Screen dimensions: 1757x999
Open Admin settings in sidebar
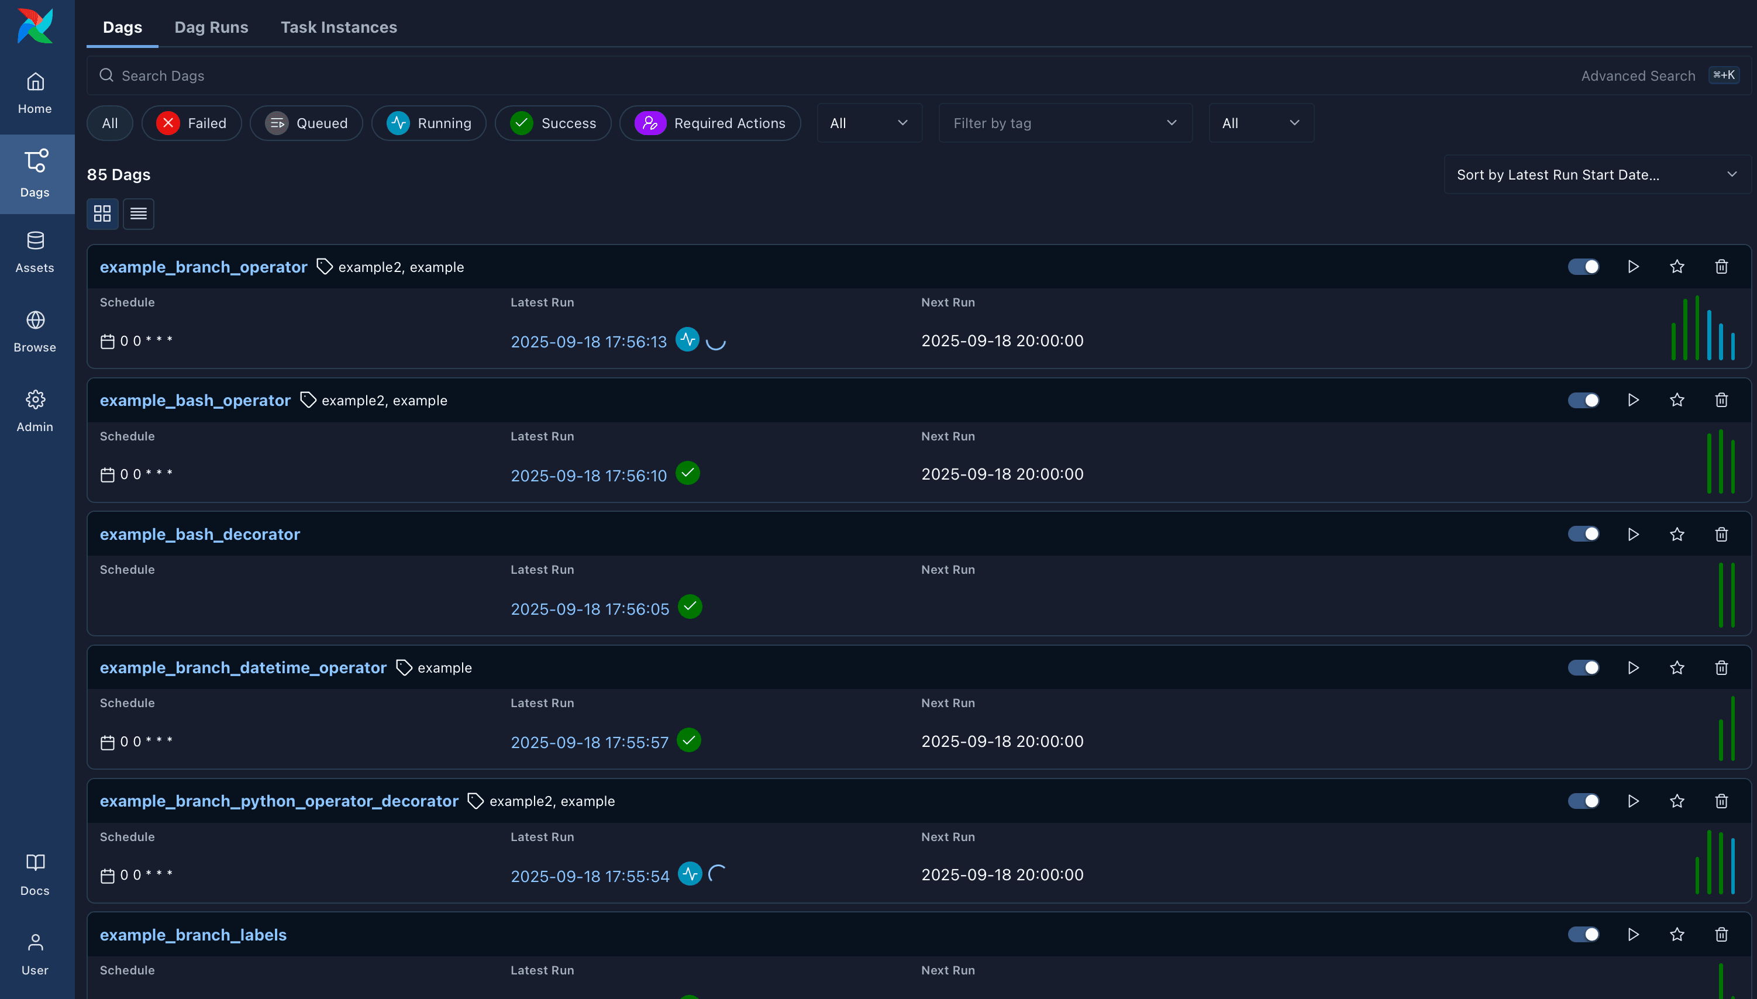(35, 411)
